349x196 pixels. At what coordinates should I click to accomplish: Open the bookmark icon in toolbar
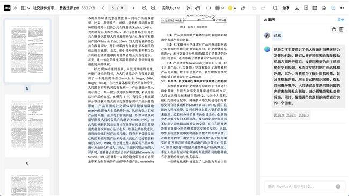tap(306, 8)
